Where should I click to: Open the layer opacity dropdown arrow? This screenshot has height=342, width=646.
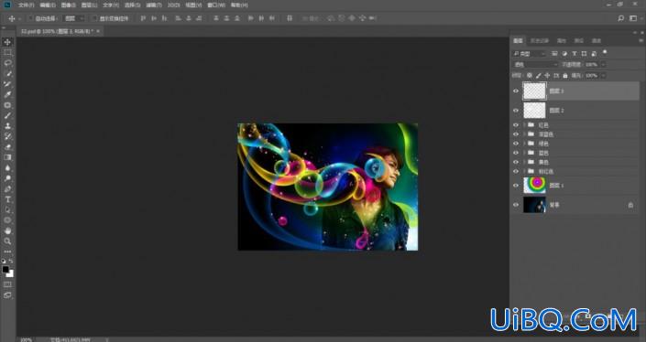click(603, 65)
